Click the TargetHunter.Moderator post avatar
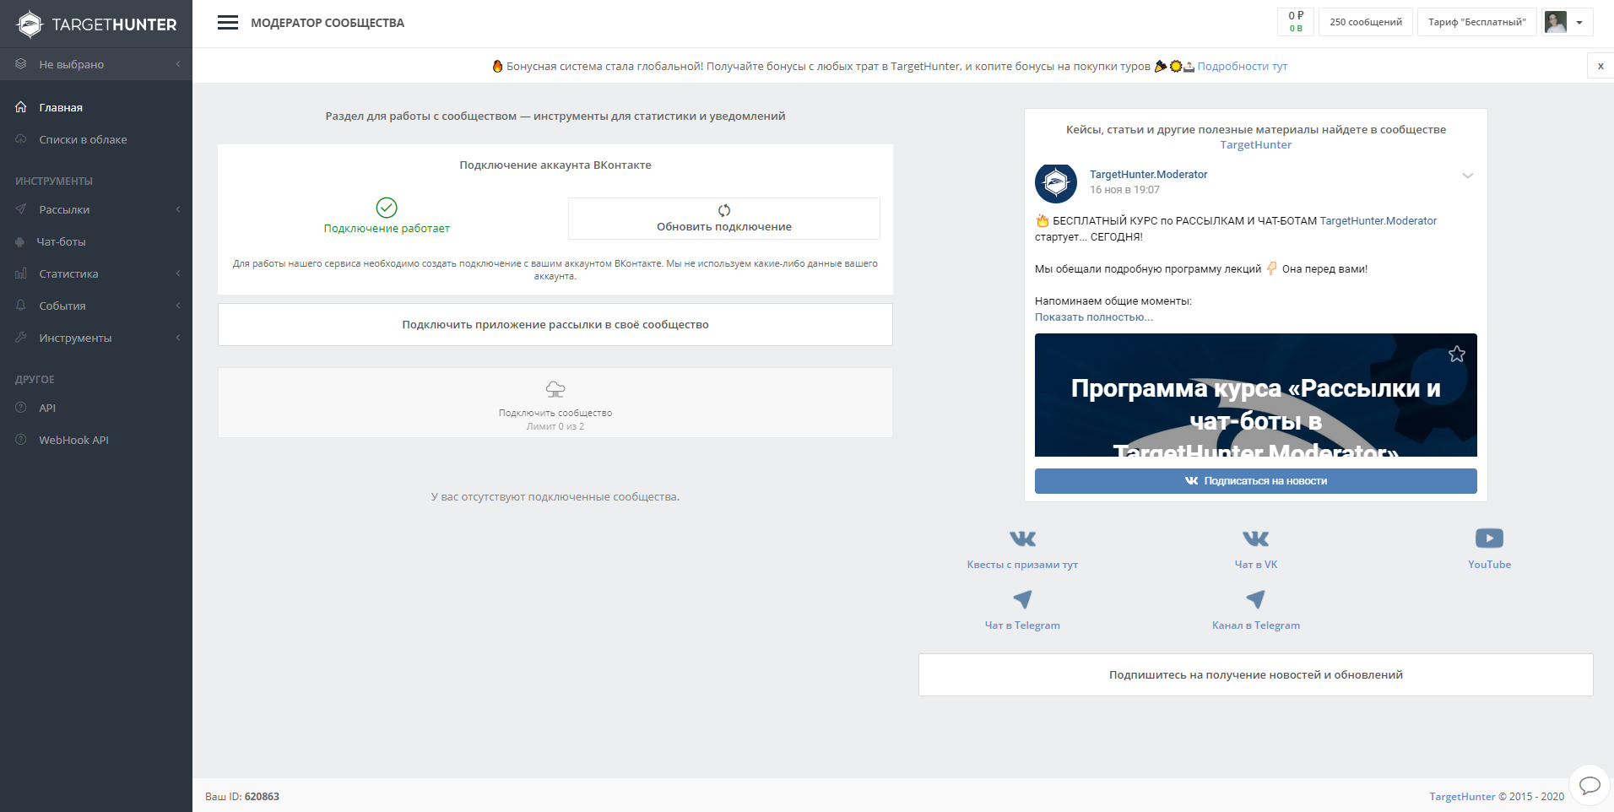 tap(1056, 182)
